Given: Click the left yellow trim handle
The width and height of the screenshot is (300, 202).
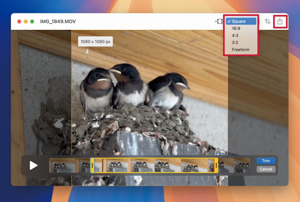Looking at the screenshot, I should click(92, 165).
